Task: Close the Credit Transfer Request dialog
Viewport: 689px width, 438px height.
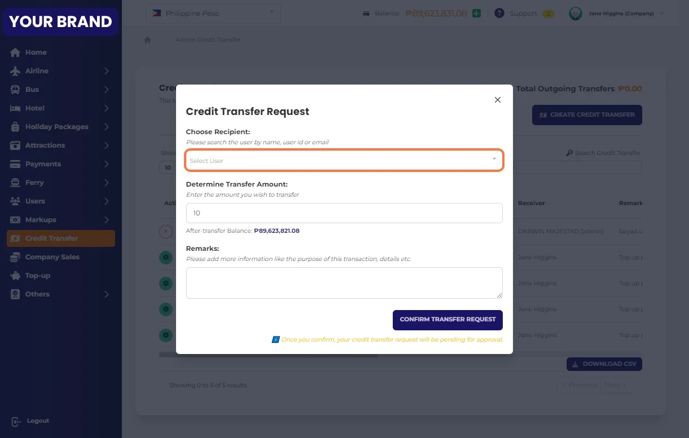Action: coord(497,100)
